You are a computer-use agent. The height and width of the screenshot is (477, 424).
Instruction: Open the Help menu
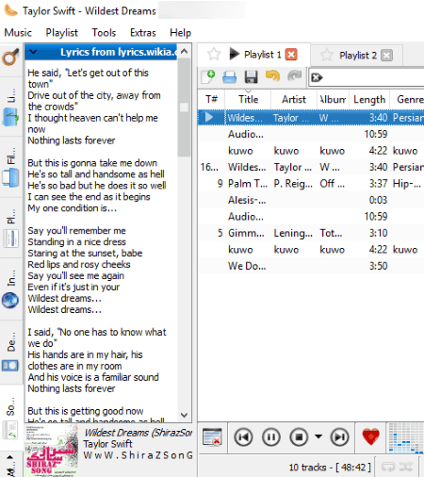coord(181,33)
